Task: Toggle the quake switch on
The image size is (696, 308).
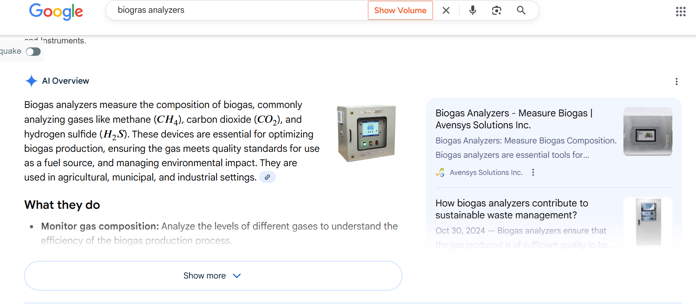Action: tap(33, 52)
